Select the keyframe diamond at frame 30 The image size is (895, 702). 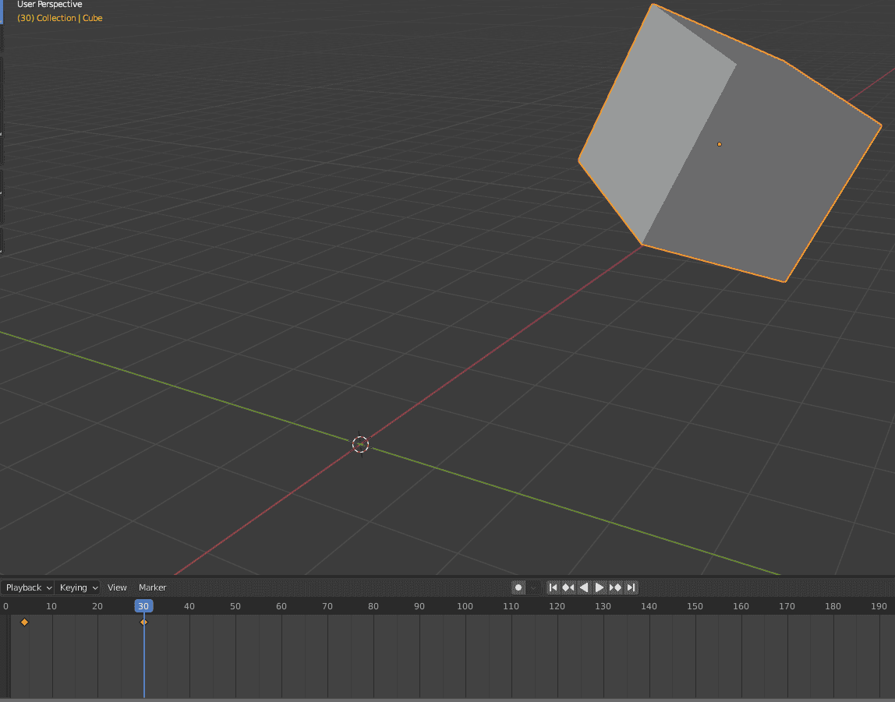tap(143, 622)
